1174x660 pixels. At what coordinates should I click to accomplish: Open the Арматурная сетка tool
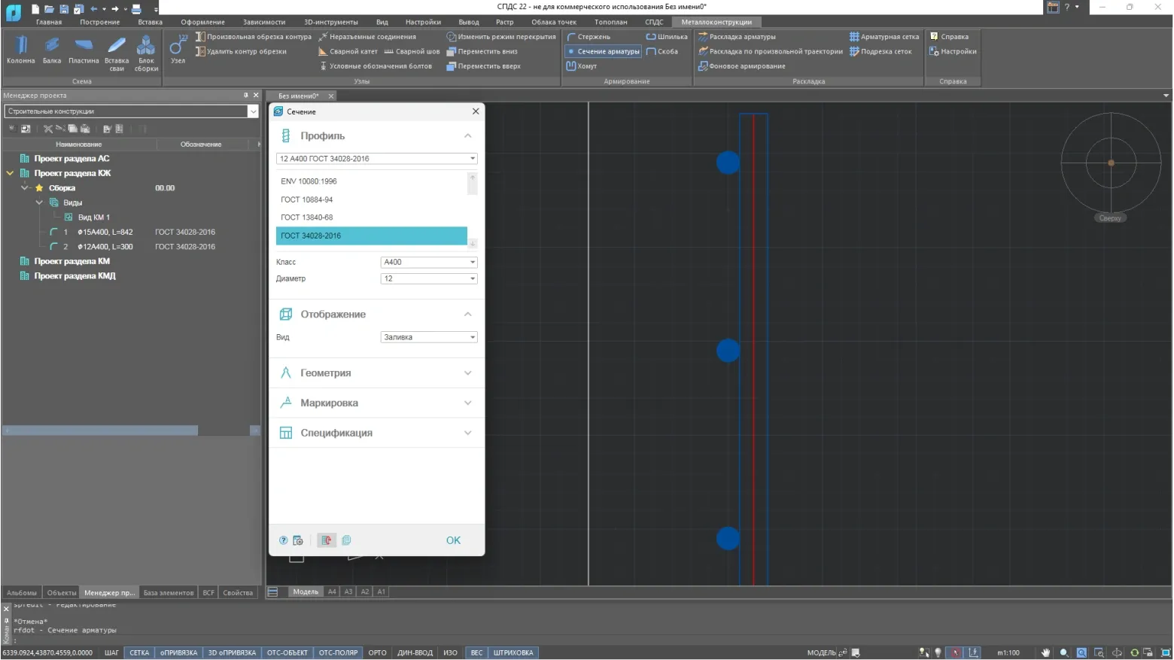click(x=884, y=37)
